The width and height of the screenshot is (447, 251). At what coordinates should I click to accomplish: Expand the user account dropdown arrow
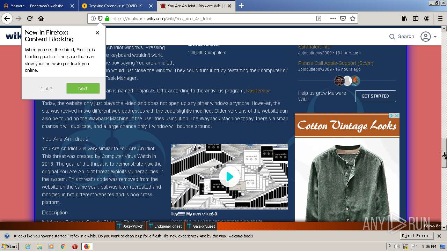[435, 37]
